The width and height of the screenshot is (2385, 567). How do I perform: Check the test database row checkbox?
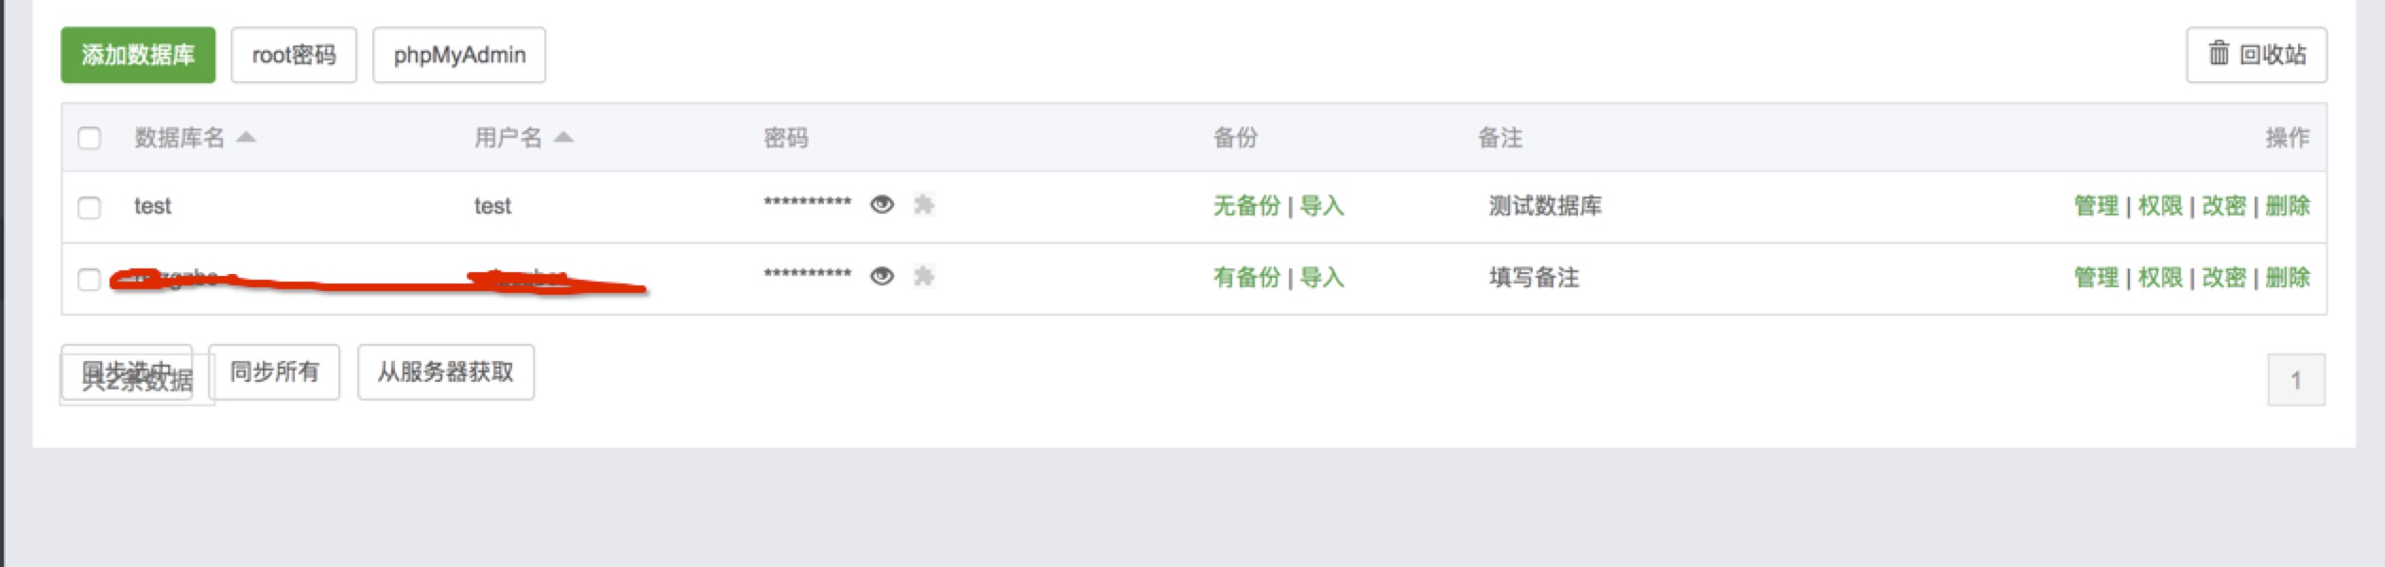click(89, 207)
